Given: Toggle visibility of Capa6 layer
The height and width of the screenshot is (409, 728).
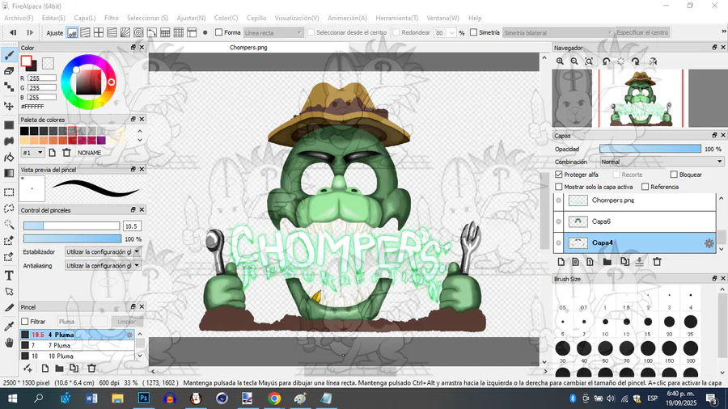Looking at the screenshot, I should 558,221.
